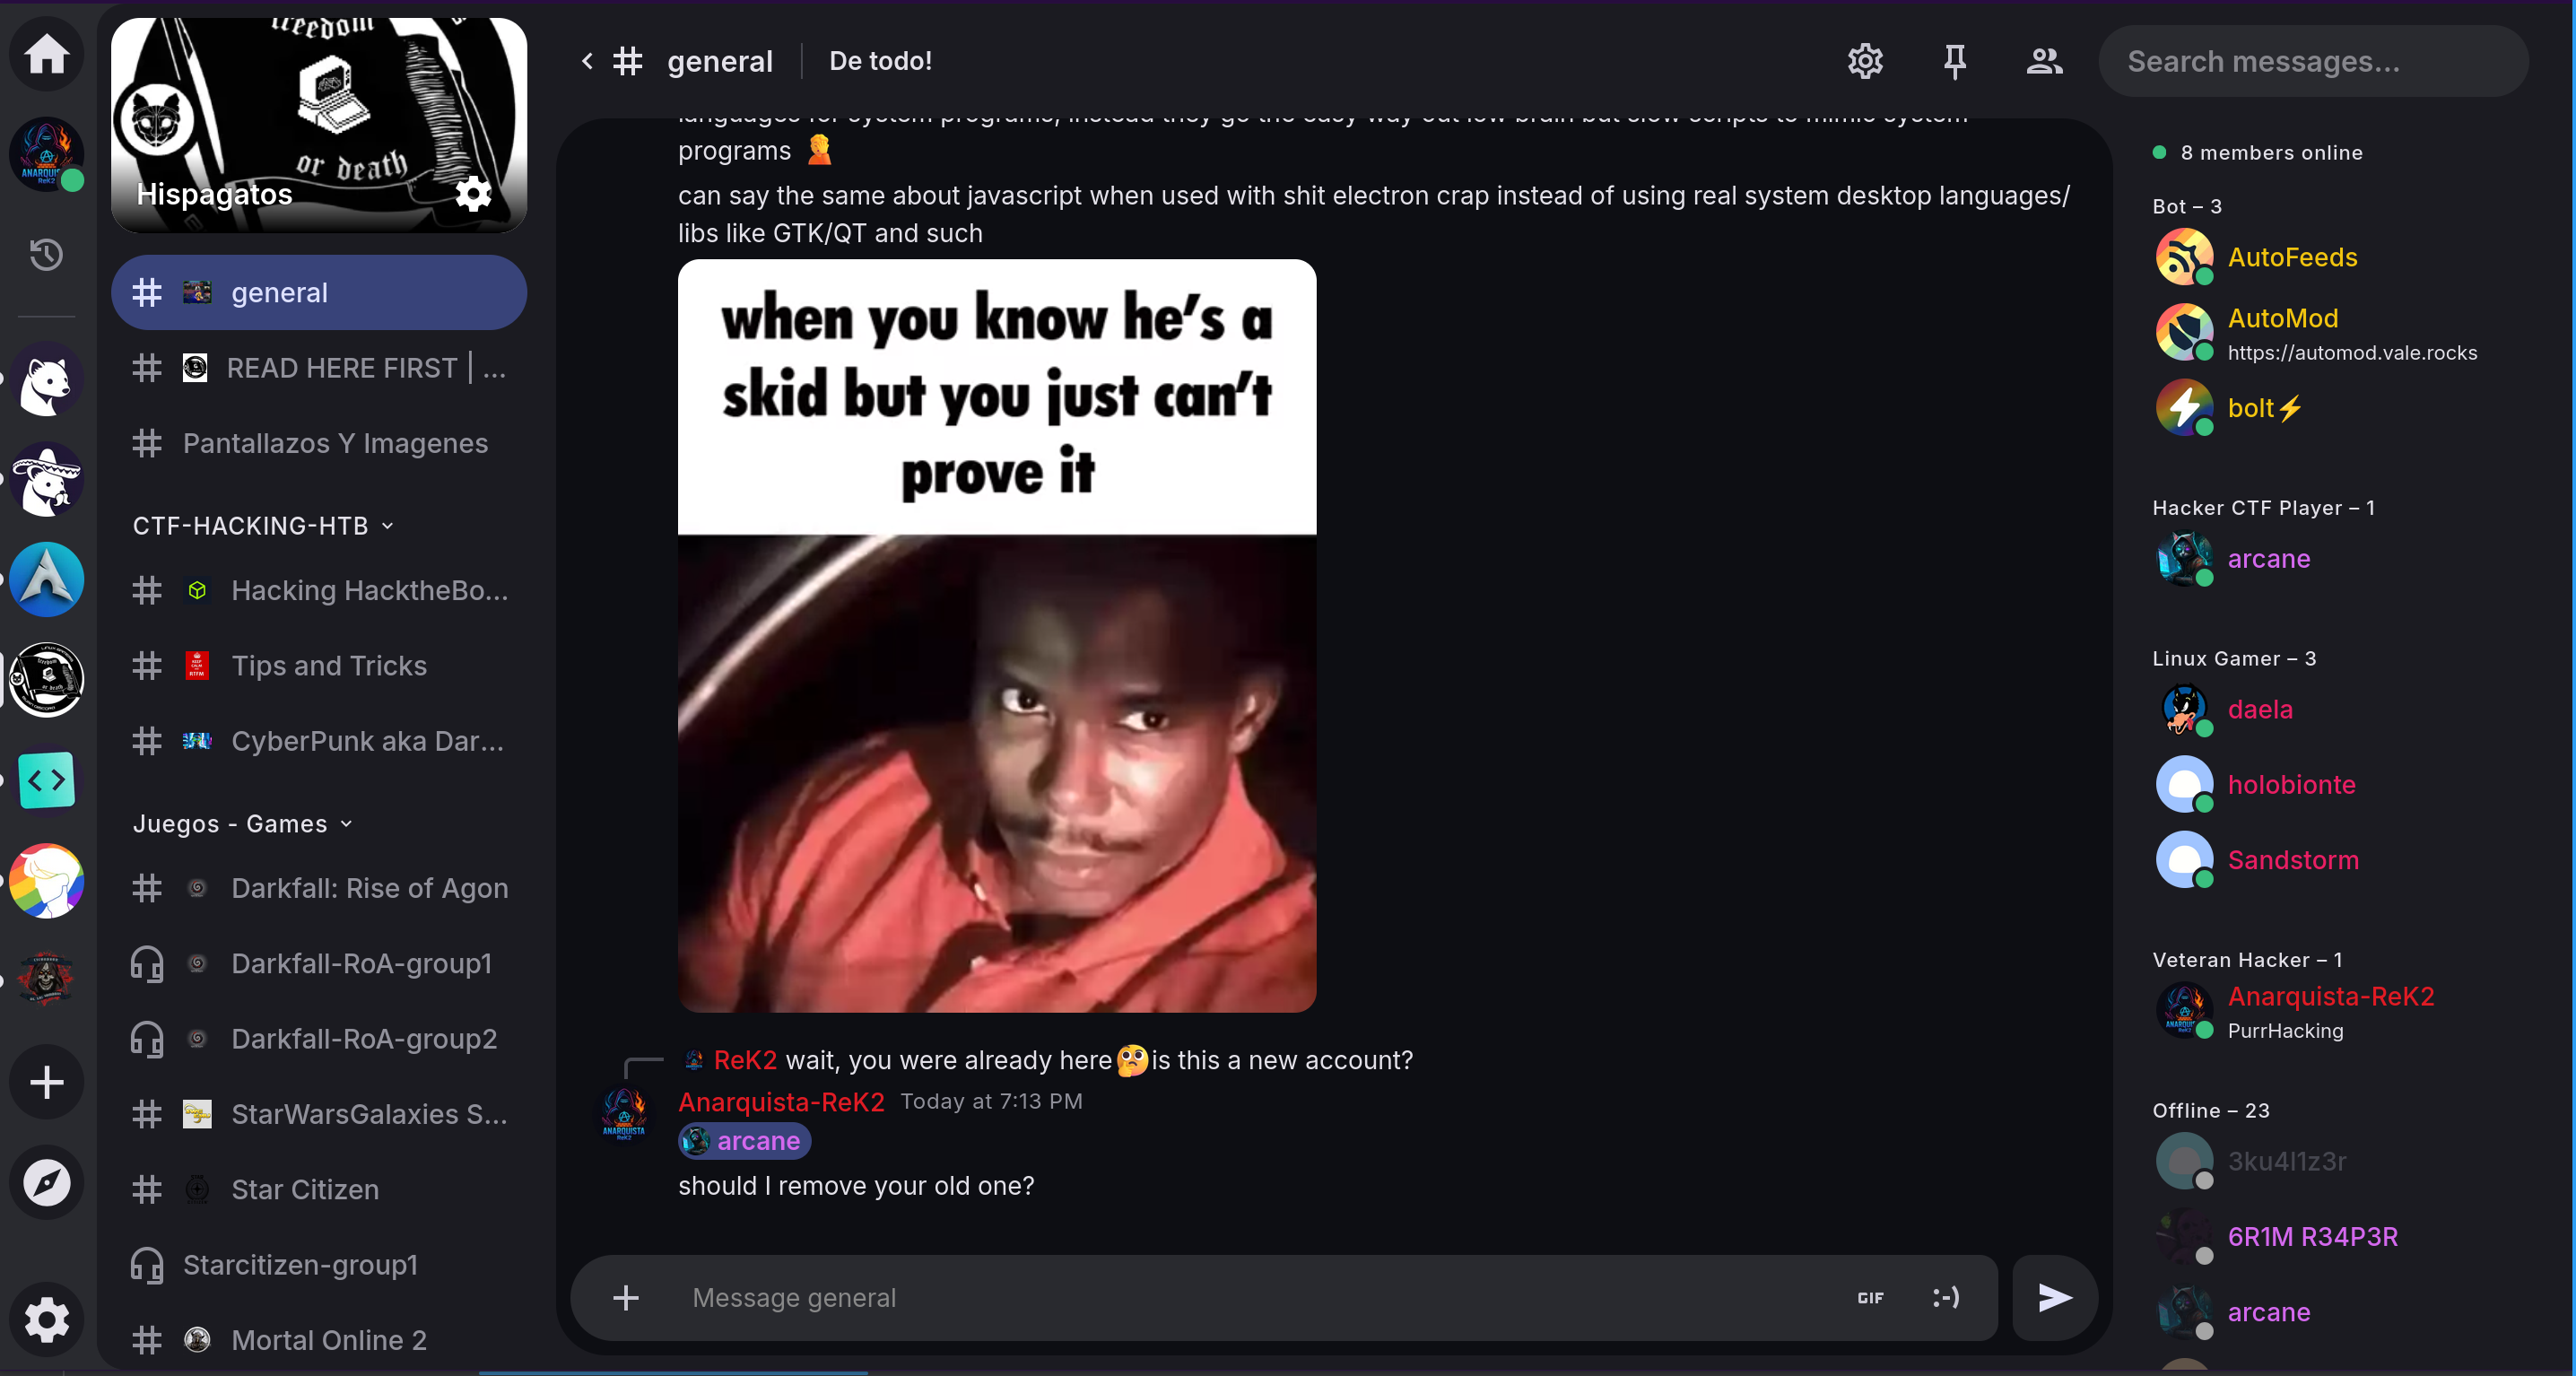Image resolution: width=2576 pixels, height=1376 pixels.
Task: Show pinned messages with pin icon
Action: 1954,61
